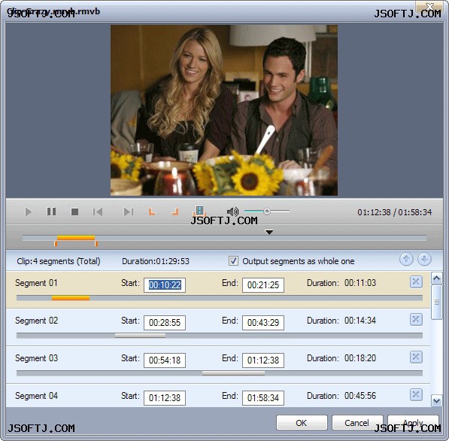Image resolution: width=449 pixels, height=441 pixels.
Task: Jump to next frame button
Action: [x=129, y=211]
